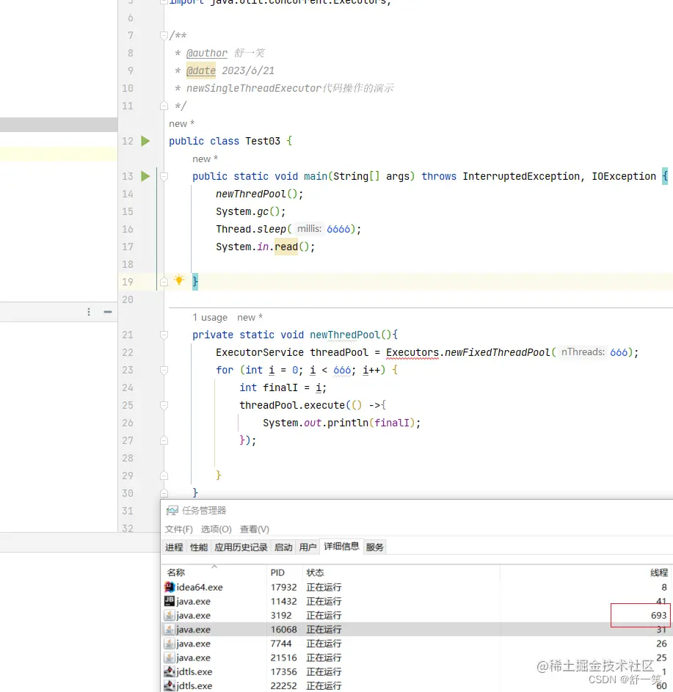Collapse the for loop fold marker
This screenshot has width=673, height=692.
(164, 371)
